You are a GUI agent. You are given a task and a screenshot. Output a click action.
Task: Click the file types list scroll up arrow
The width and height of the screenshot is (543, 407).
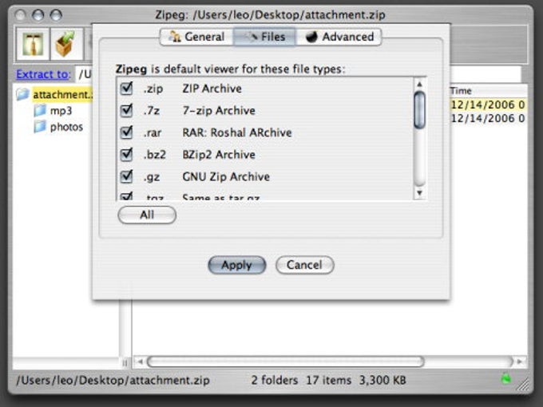[419, 84]
